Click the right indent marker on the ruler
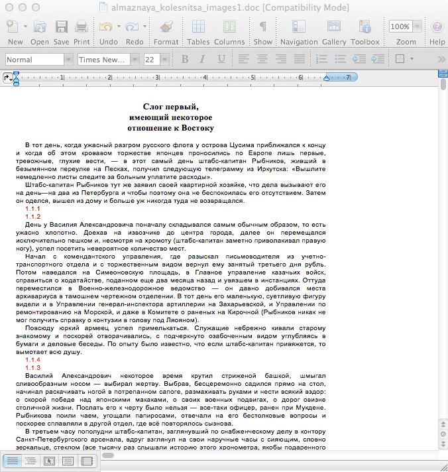Image resolution: width=448 pixels, height=472 pixels. coord(325,80)
